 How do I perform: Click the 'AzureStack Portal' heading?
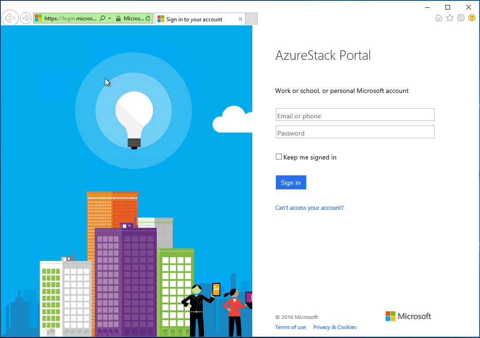pyautogui.click(x=323, y=56)
